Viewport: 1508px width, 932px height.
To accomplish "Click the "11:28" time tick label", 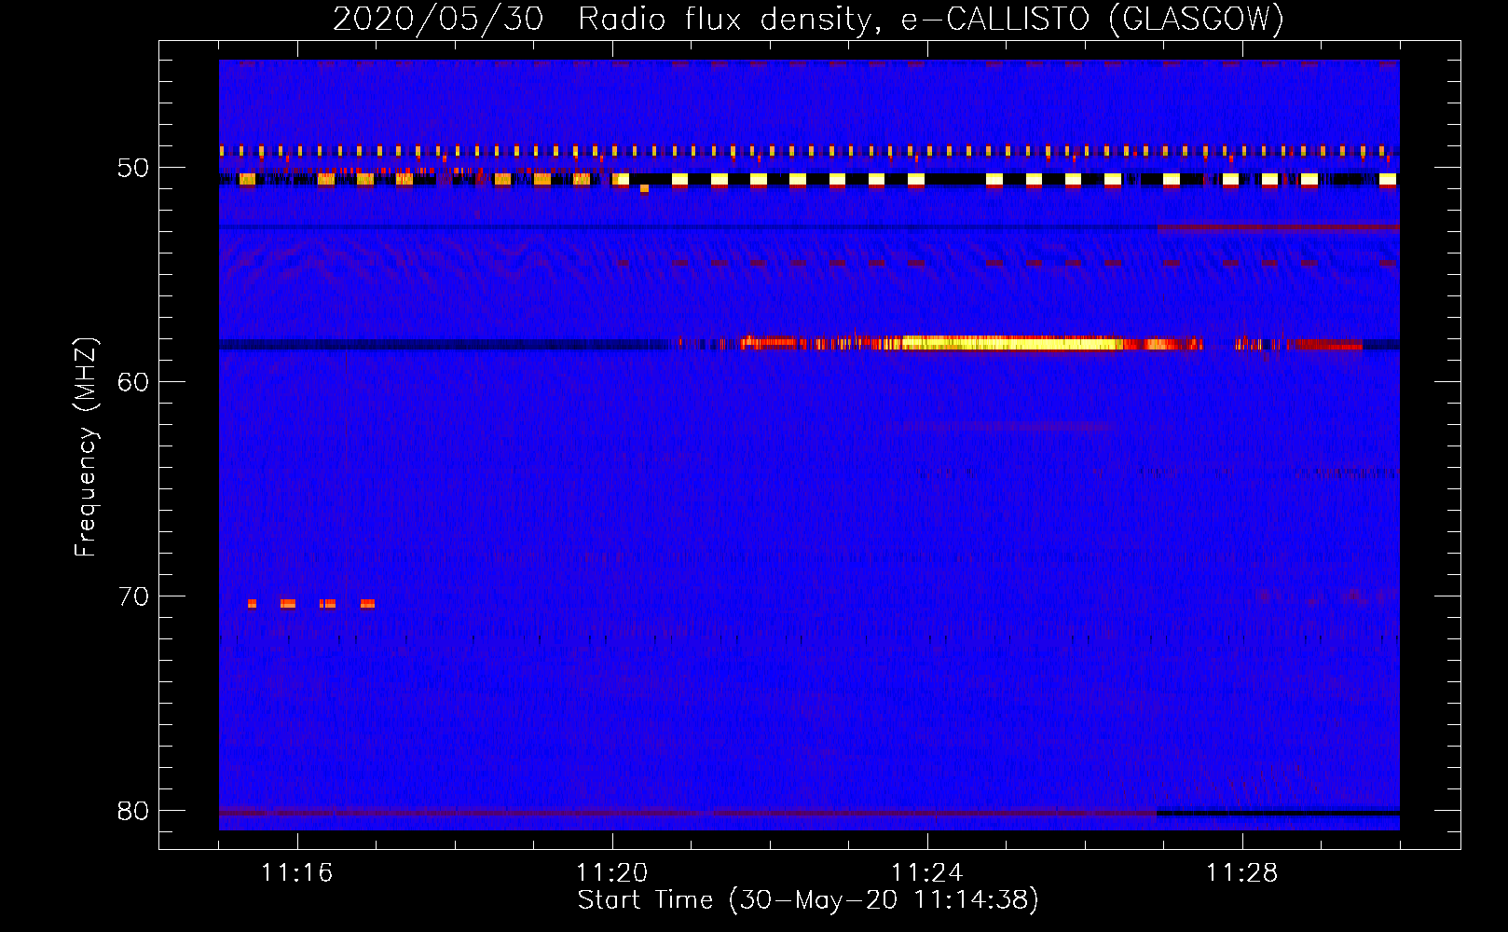I will pyautogui.click(x=1241, y=873).
